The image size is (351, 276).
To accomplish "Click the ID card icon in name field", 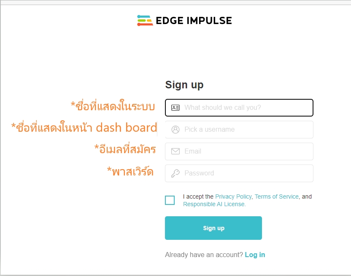I will (x=175, y=108).
